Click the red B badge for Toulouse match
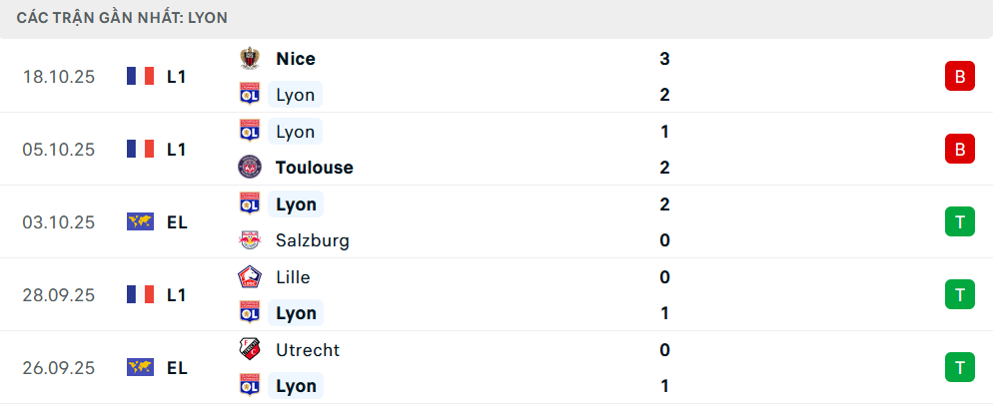The width and height of the screenshot is (995, 404). tap(959, 150)
